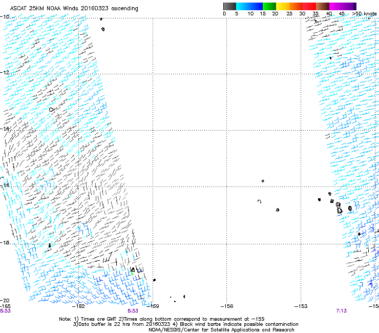Click the 'NOAA/NESDIS/Center for Satellite Applications and Research' credit
Screen dimensions: 379x333
221,330
